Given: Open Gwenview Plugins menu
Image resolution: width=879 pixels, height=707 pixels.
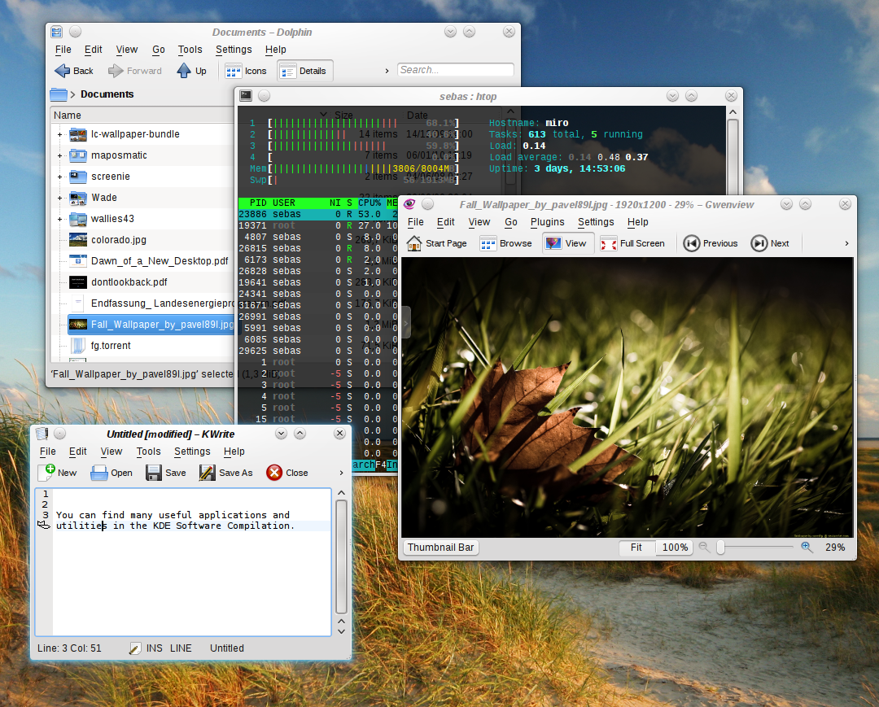Looking at the screenshot, I should [547, 222].
